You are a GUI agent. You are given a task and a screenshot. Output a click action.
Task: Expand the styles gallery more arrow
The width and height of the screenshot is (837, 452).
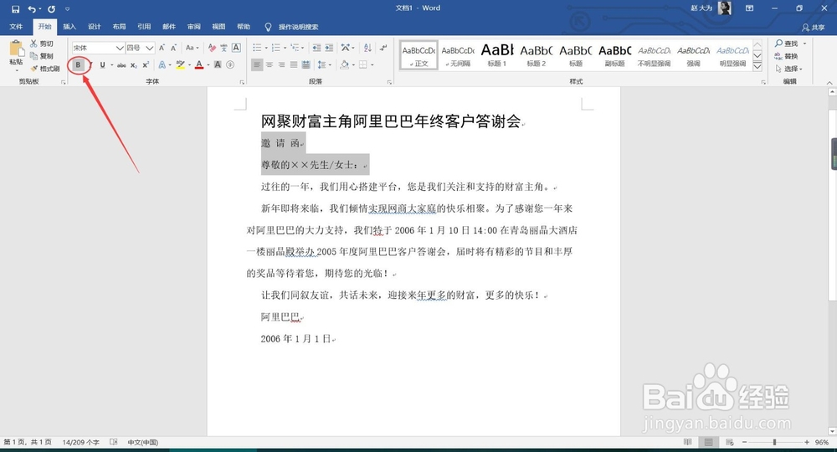[x=757, y=67]
